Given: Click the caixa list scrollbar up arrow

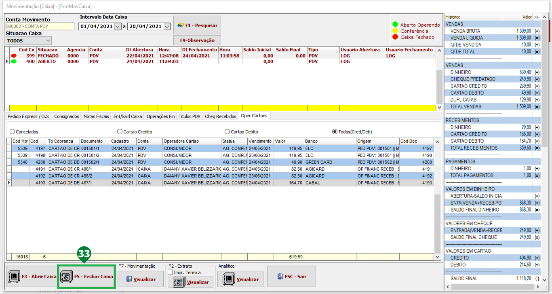Looking at the screenshot, I should tap(440, 50).
